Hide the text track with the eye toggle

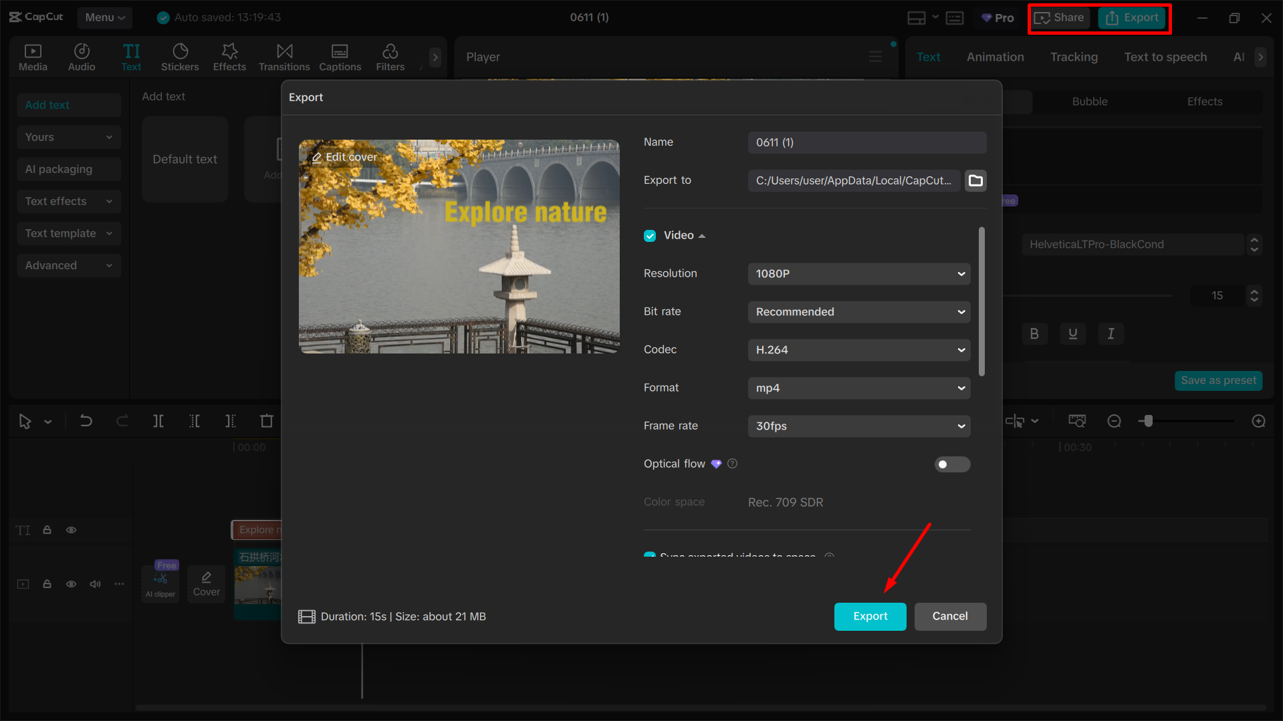click(x=71, y=529)
